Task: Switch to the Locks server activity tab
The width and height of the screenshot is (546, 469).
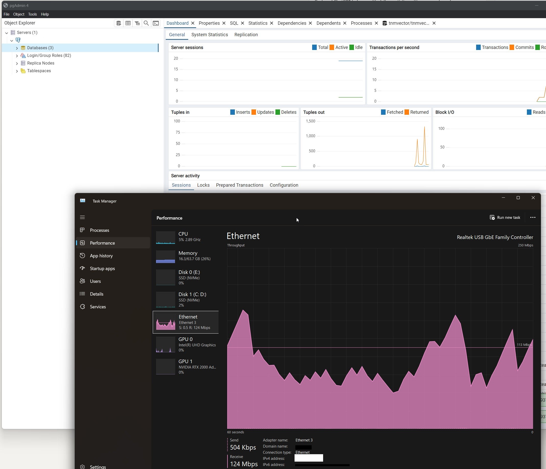Action: tap(203, 185)
